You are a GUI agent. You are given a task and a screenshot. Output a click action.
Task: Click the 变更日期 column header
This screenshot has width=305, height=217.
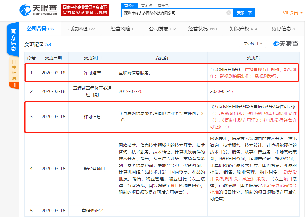click(53, 58)
